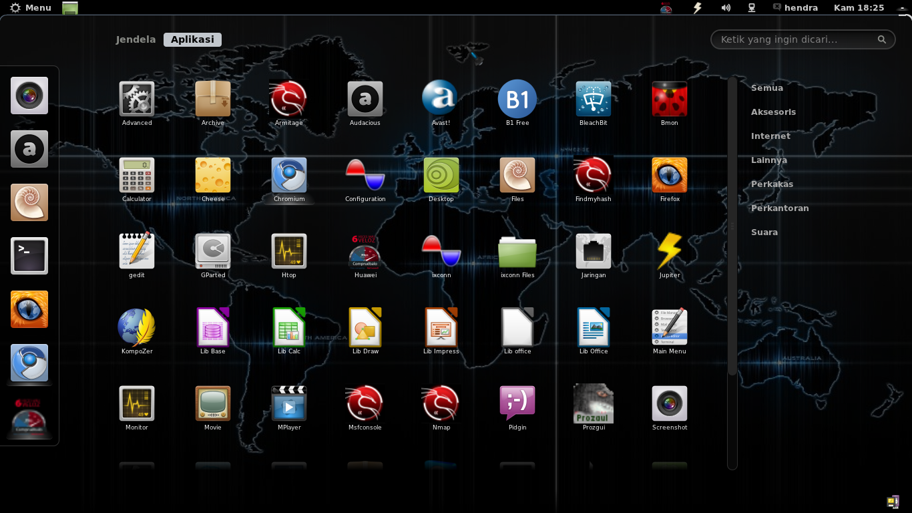Open Prozgui download manager
This screenshot has width=912, height=513.
coord(594,403)
